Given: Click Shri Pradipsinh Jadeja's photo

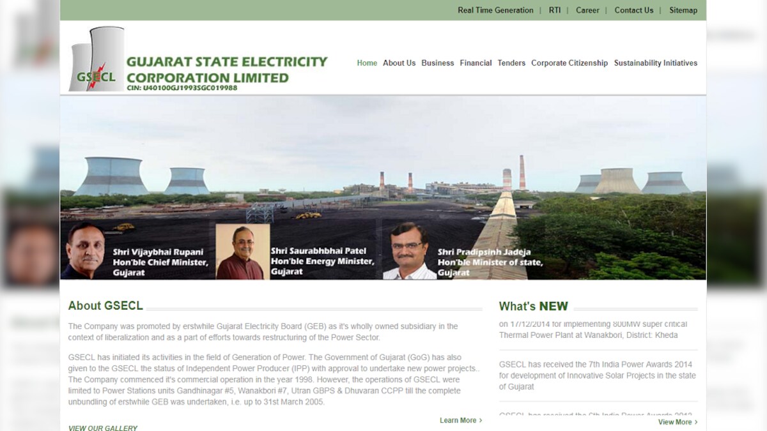Looking at the screenshot, I should coord(410,252).
